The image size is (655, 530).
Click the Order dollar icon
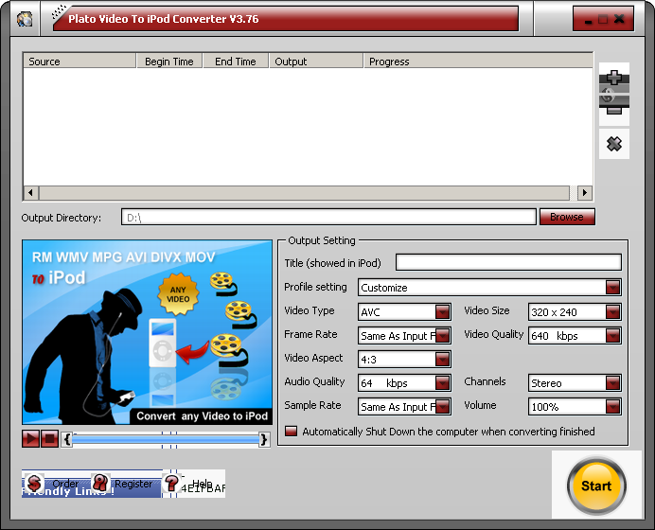tap(34, 484)
